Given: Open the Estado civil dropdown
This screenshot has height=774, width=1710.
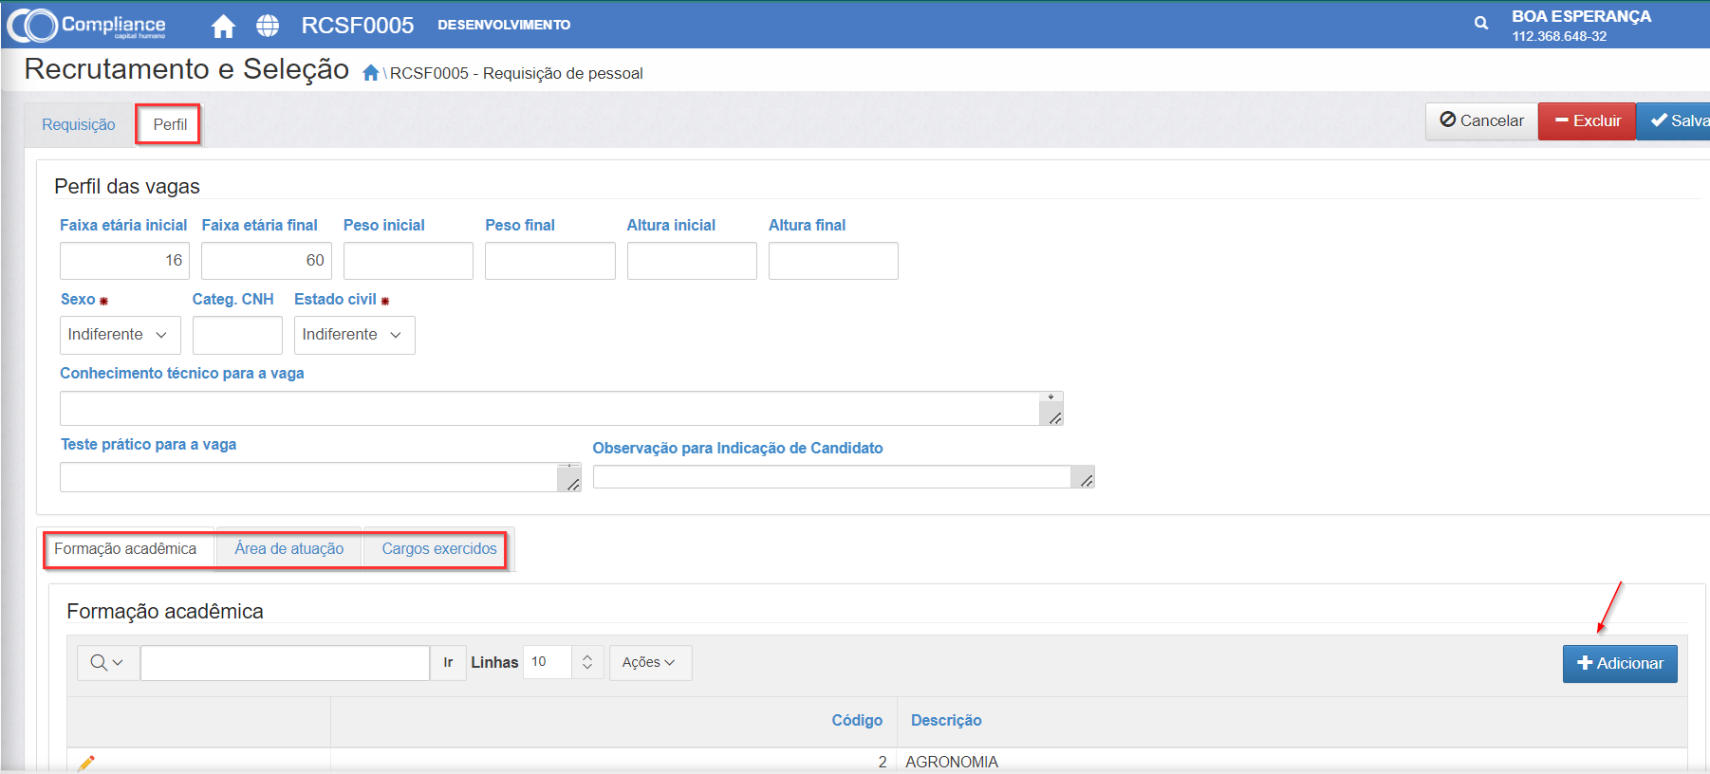Looking at the screenshot, I should pyautogui.click(x=355, y=335).
